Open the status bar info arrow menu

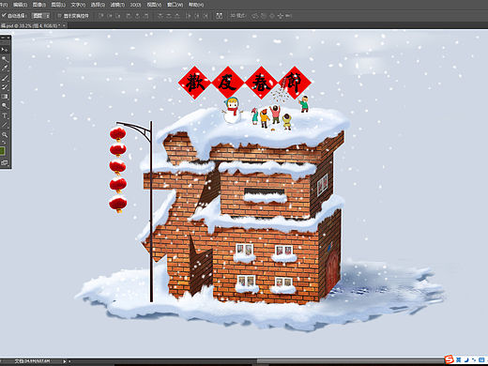(x=65, y=361)
